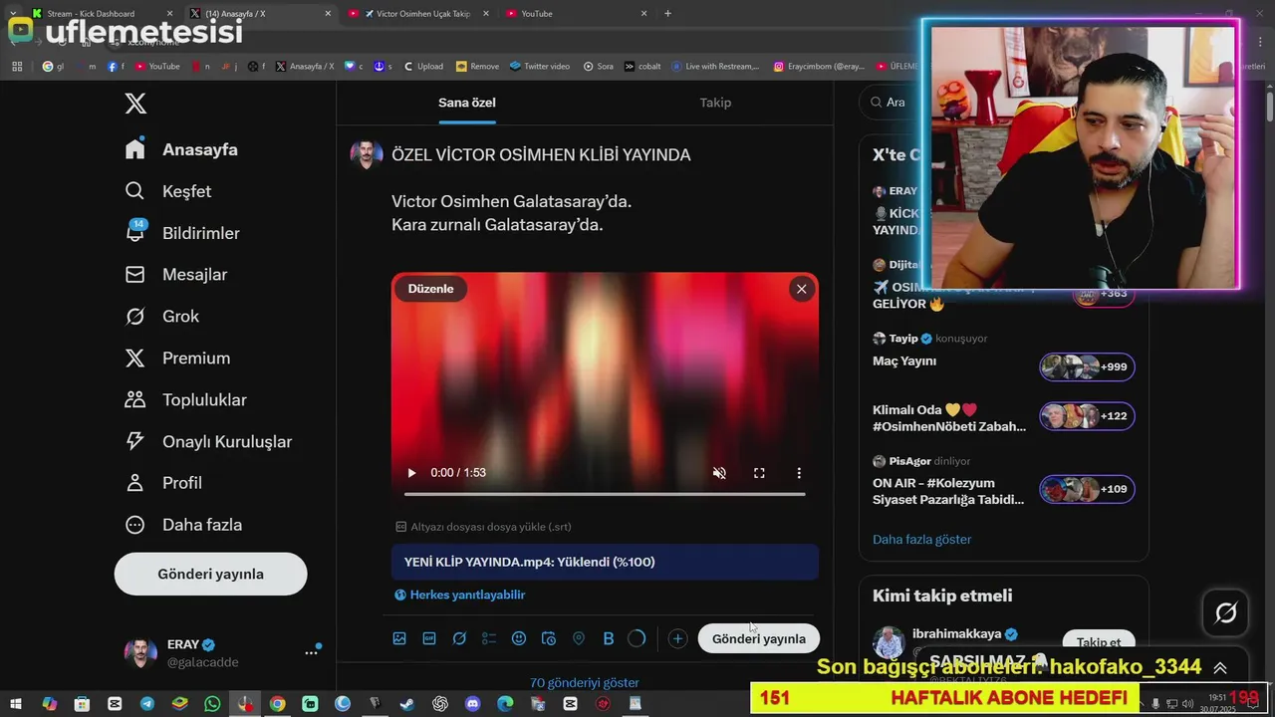1275x717 pixels.
Task: Click Grok icon in composer toolbar
Action: coord(459,638)
